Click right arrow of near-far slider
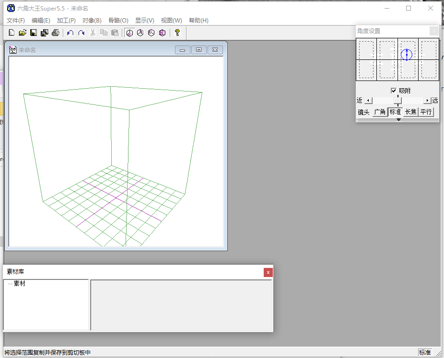This screenshot has height=358, width=444. tap(427, 101)
